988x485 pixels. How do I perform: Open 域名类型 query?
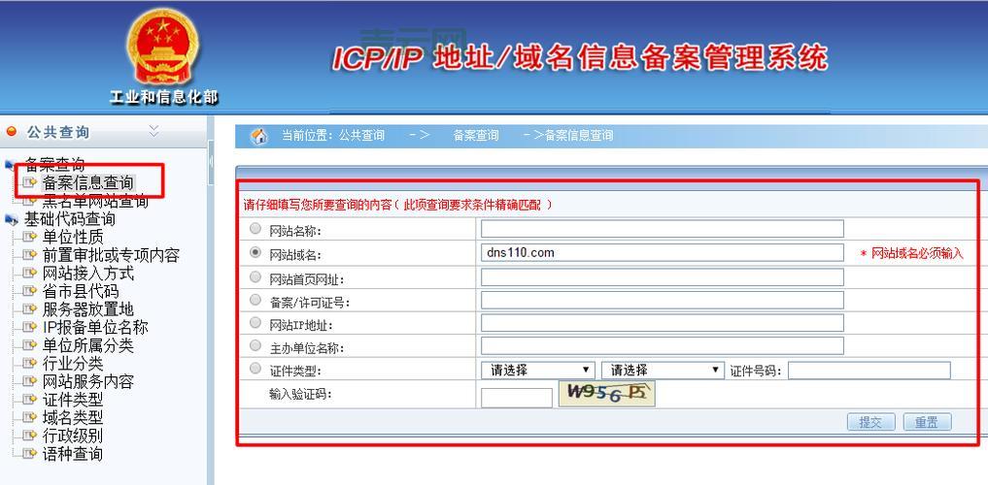[x=73, y=417]
